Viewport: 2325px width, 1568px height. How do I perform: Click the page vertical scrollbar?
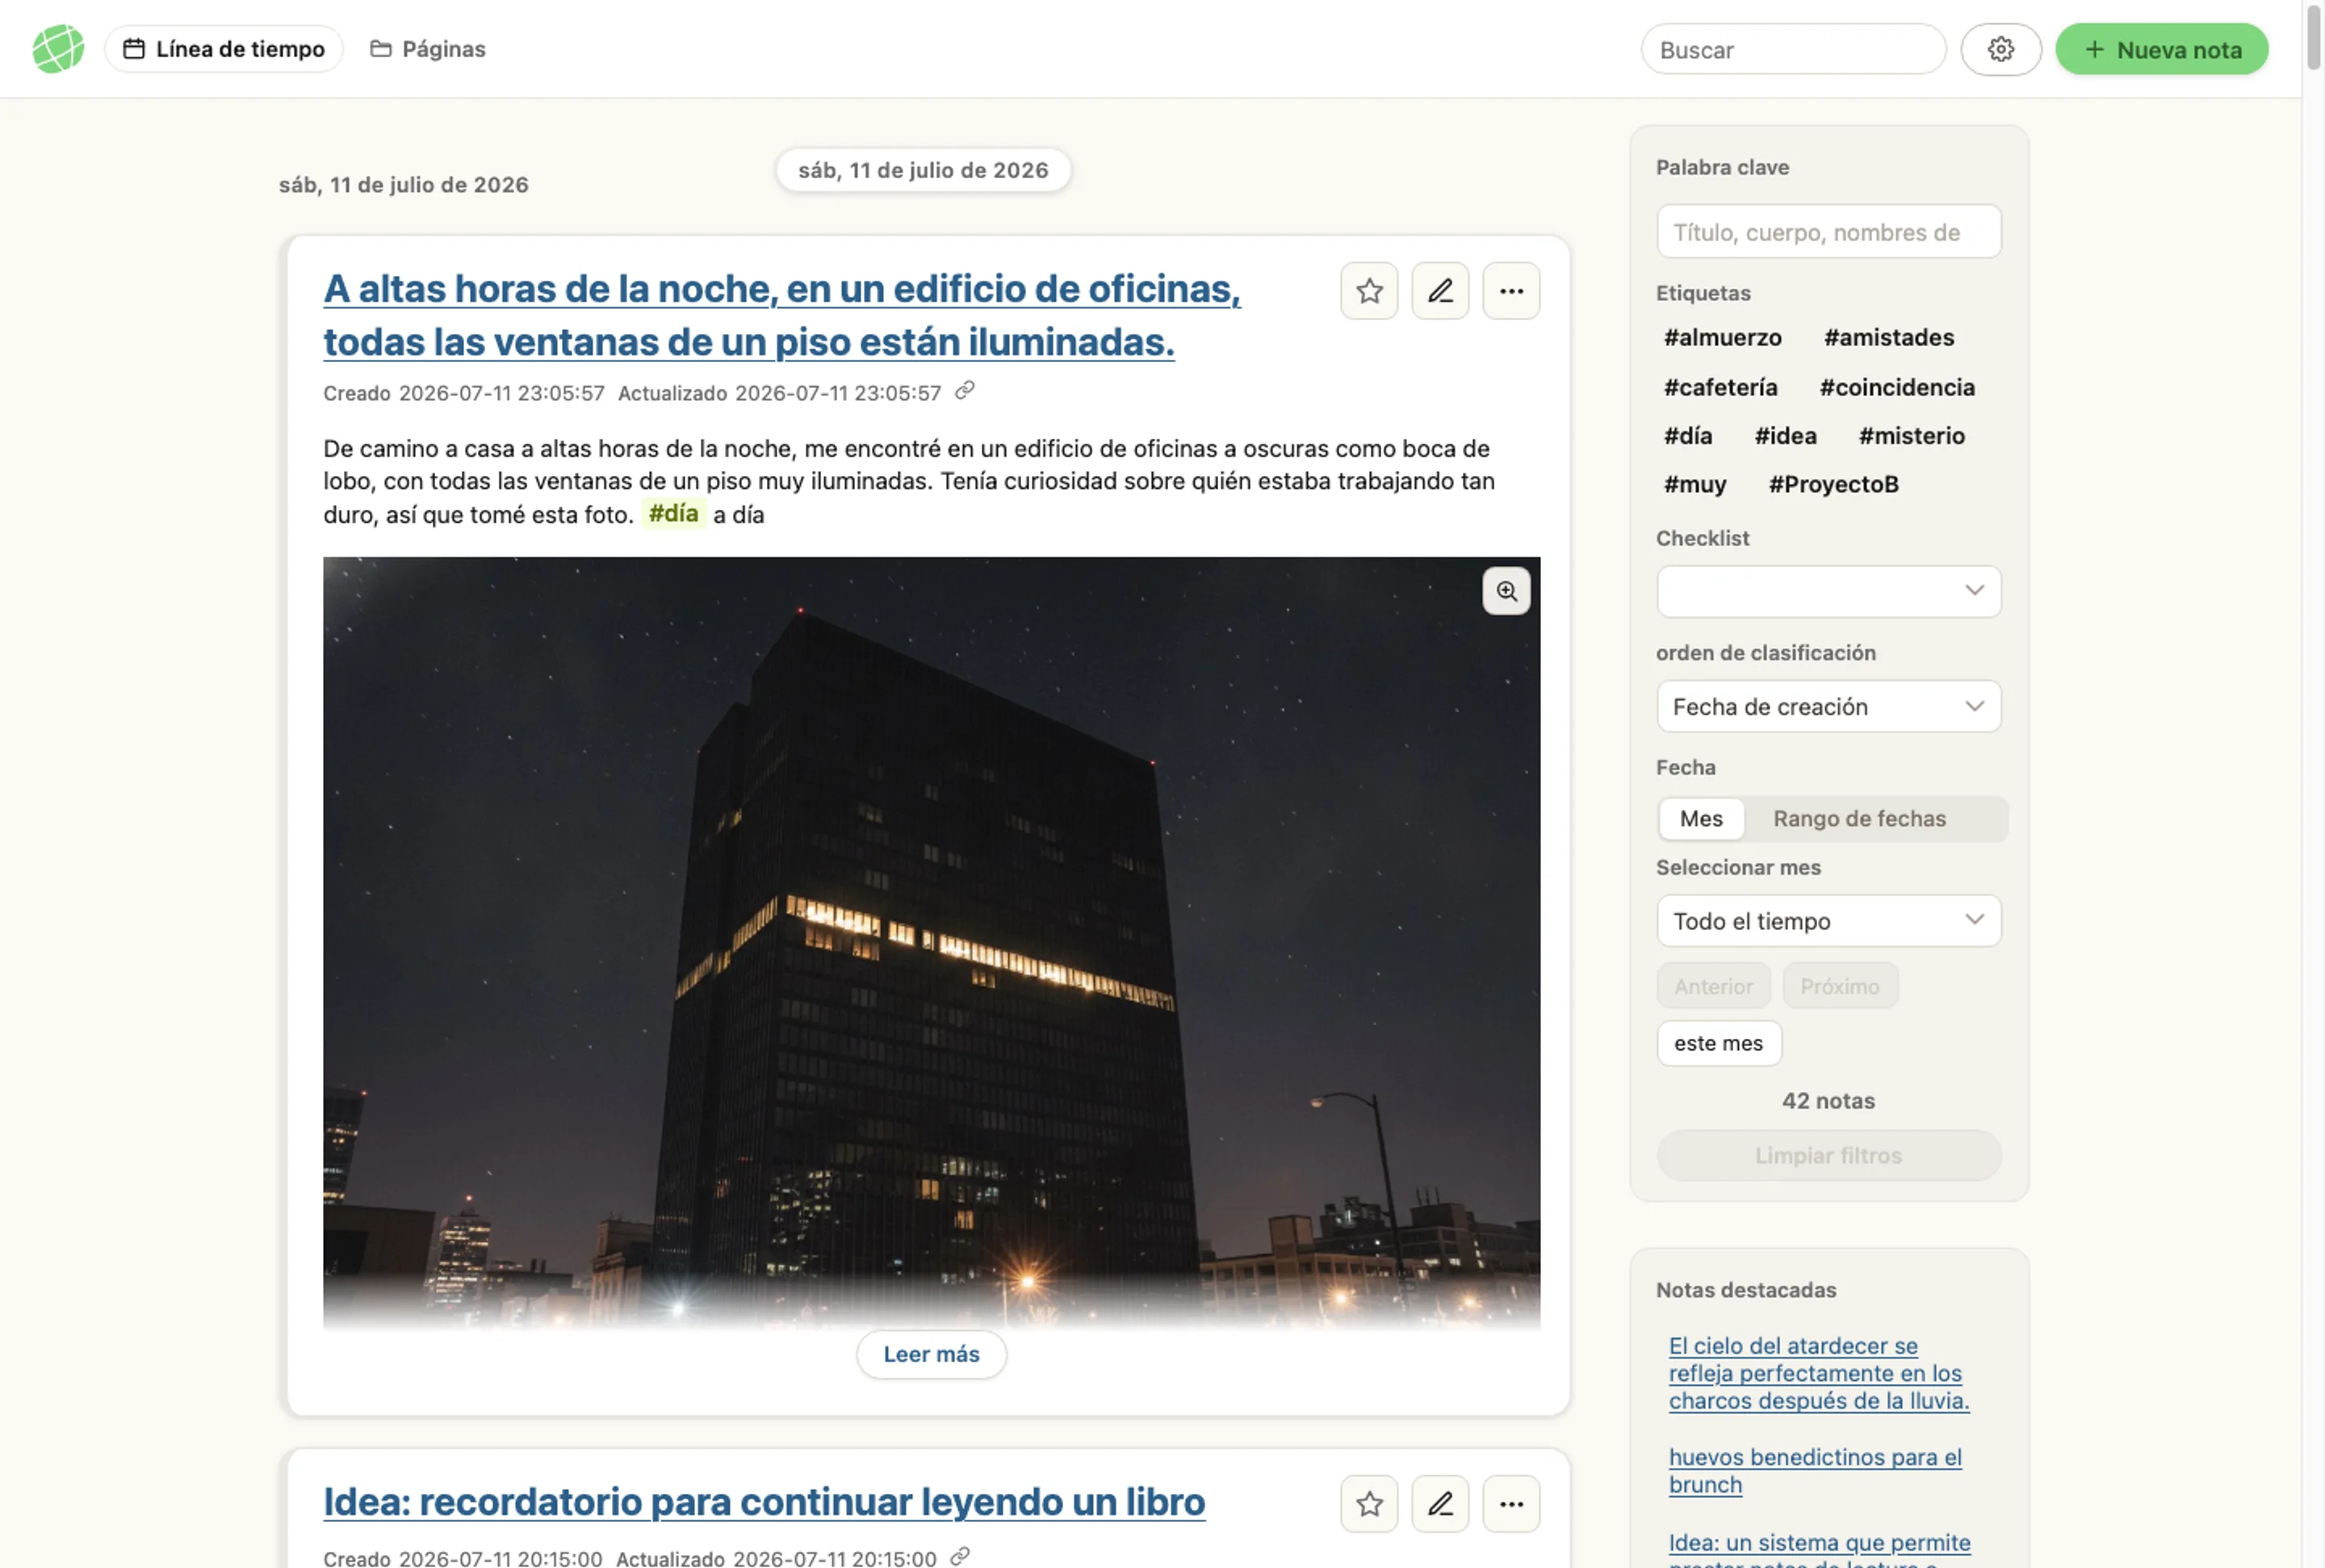2313,37
